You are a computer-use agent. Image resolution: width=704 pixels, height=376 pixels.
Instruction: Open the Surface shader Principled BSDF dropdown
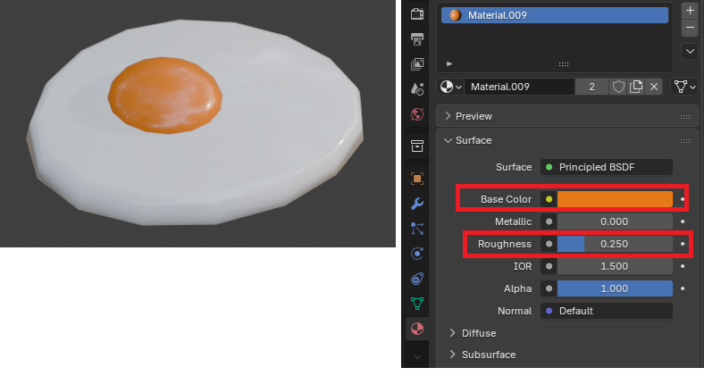pos(606,167)
